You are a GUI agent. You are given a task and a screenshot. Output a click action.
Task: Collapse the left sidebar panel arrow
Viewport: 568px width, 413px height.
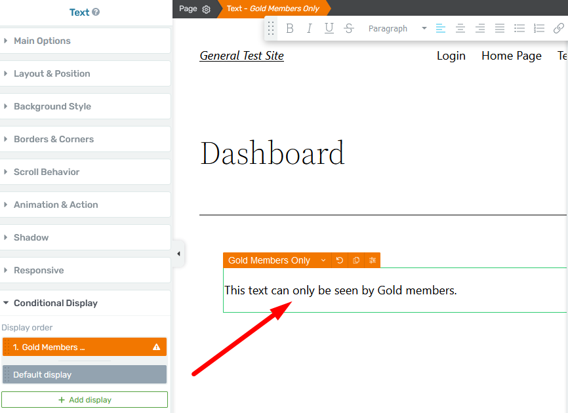pos(178,254)
